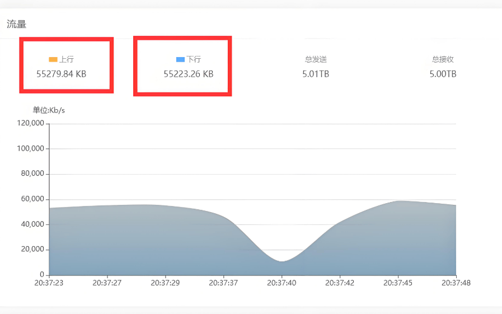Click the orange 上行 legend swatch

[53, 59]
